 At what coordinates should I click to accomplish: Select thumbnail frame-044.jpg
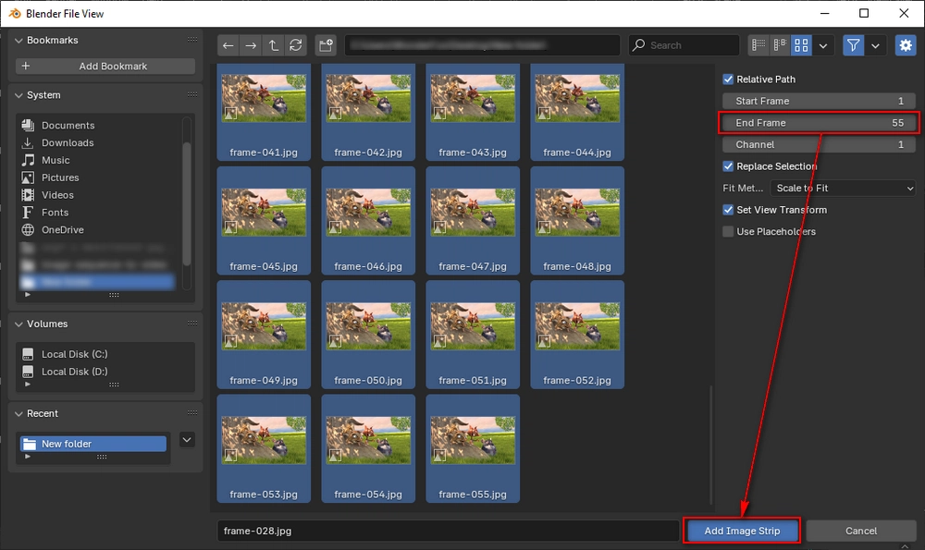tap(577, 112)
